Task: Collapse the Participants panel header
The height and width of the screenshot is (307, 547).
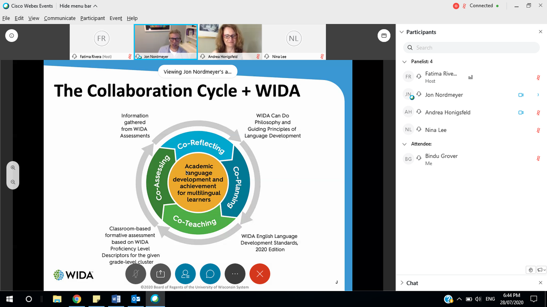Action: tap(401, 32)
